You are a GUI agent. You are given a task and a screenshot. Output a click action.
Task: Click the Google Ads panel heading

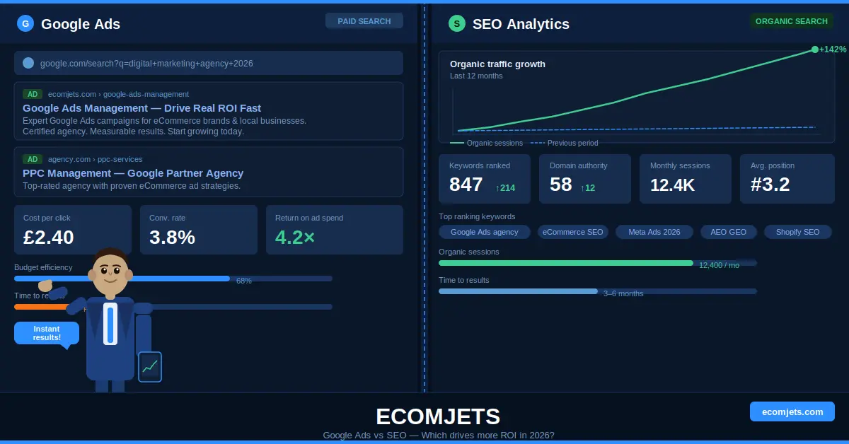(81, 23)
